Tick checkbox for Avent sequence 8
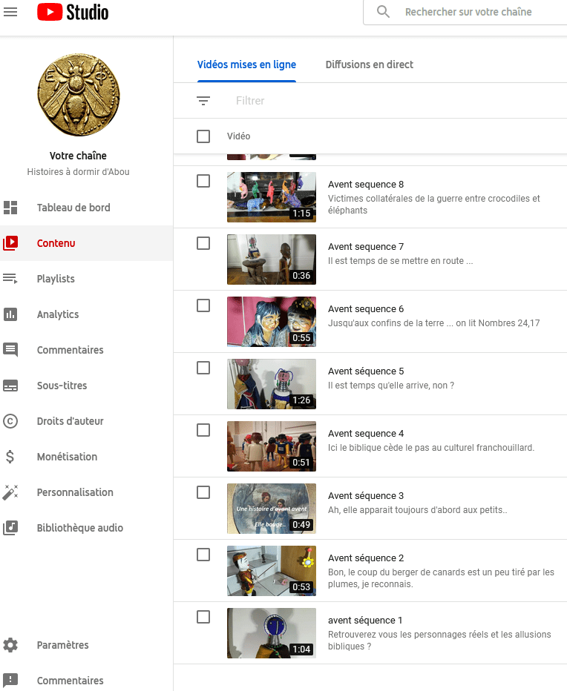This screenshot has width=567, height=691. (x=203, y=181)
